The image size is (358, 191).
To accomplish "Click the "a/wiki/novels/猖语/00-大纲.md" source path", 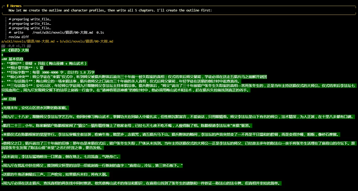I will pyautogui.click(x=28, y=41).
